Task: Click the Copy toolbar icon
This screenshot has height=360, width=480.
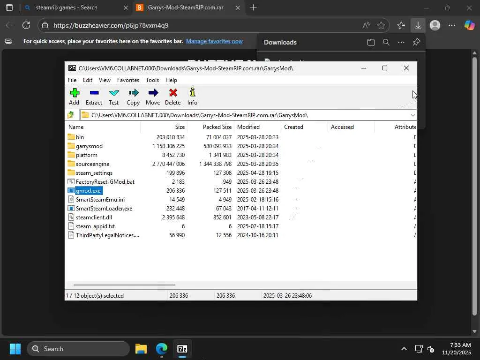Action: click(133, 93)
